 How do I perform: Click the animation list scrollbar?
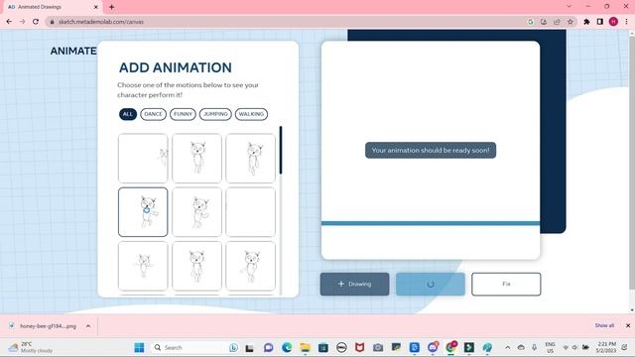[x=281, y=150]
